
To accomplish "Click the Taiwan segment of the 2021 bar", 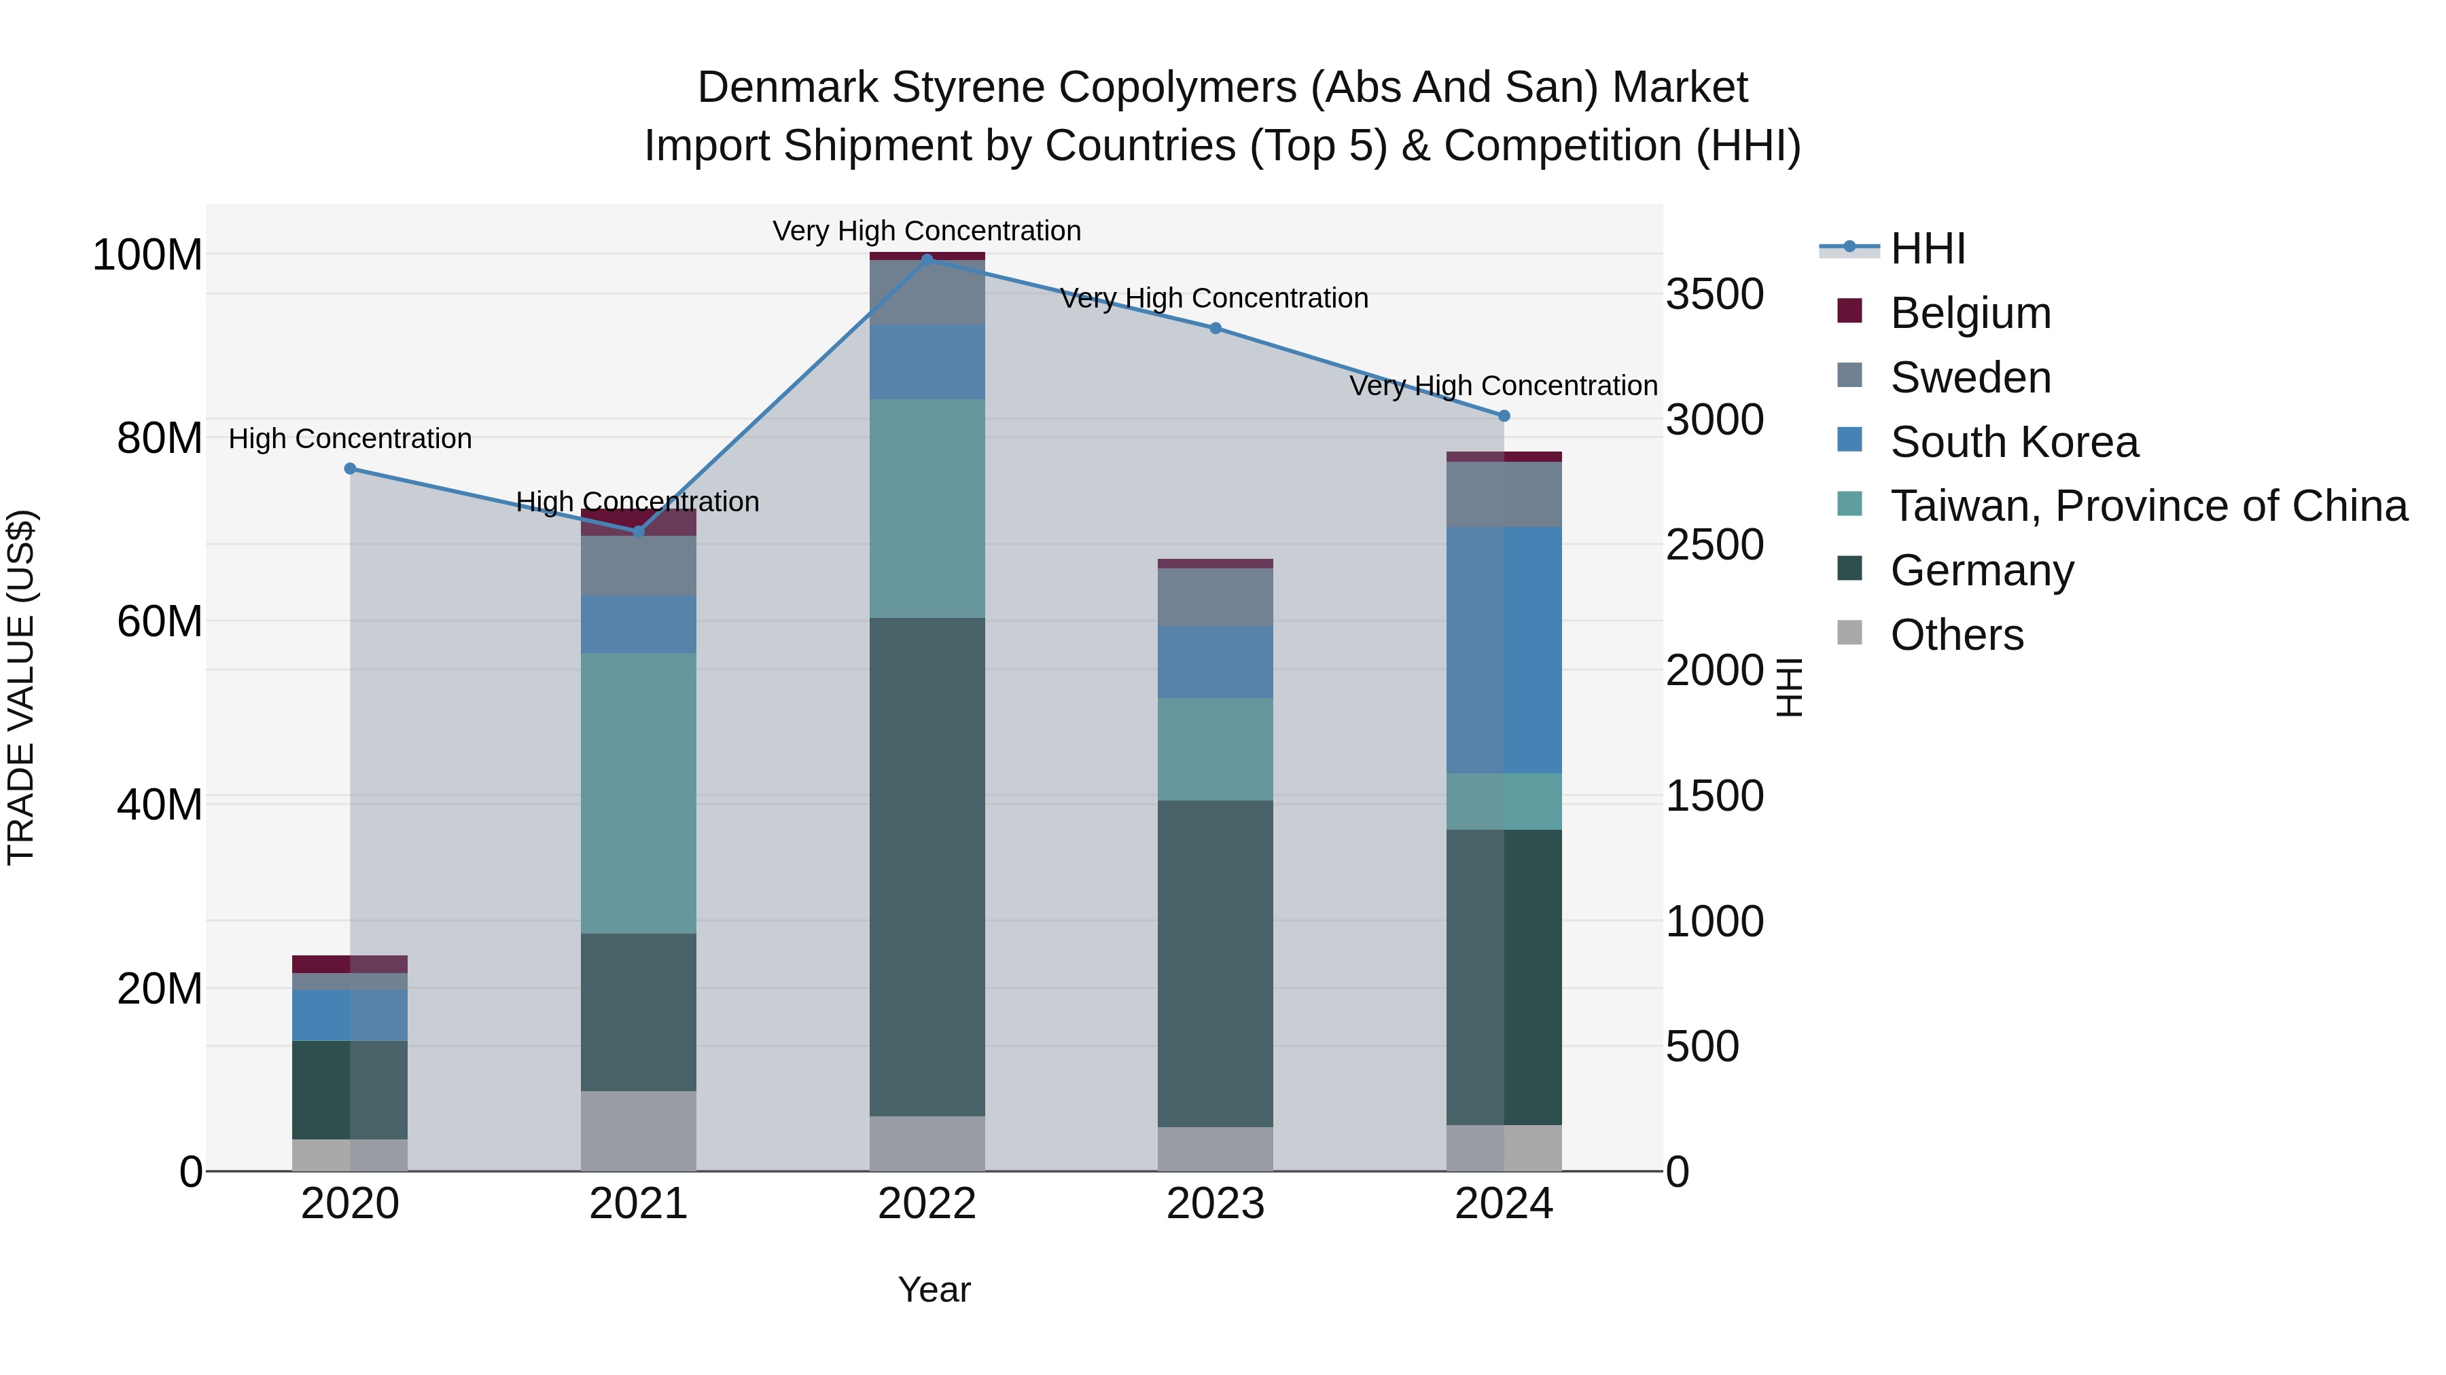I will click(639, 793).
